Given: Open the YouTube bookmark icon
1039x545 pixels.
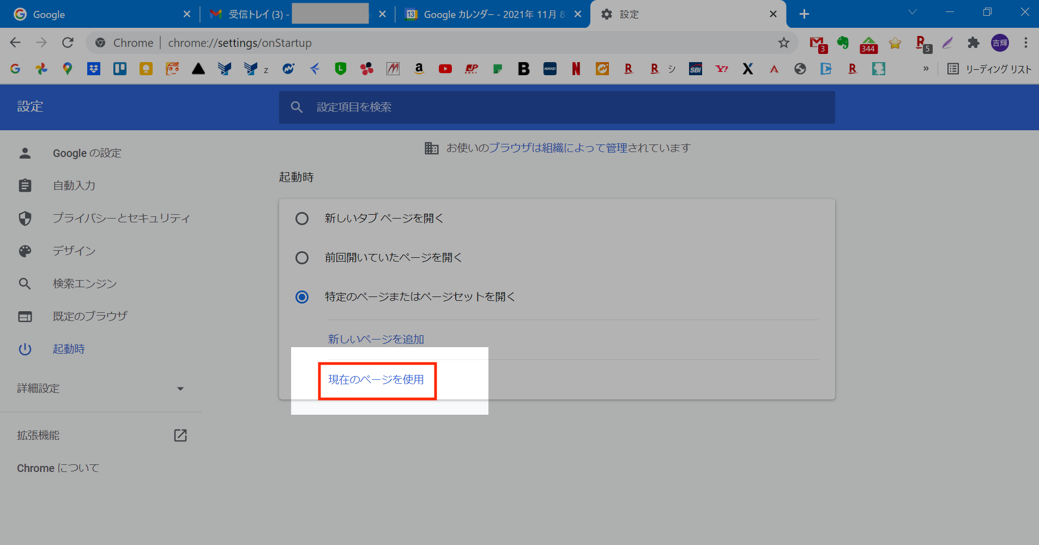Looking at the screenshot, I should 445,69.
